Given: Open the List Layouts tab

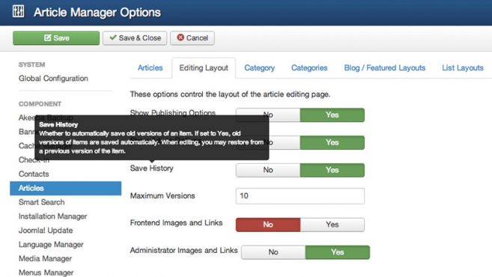Looking at the screenshot, I should [463, 68].
